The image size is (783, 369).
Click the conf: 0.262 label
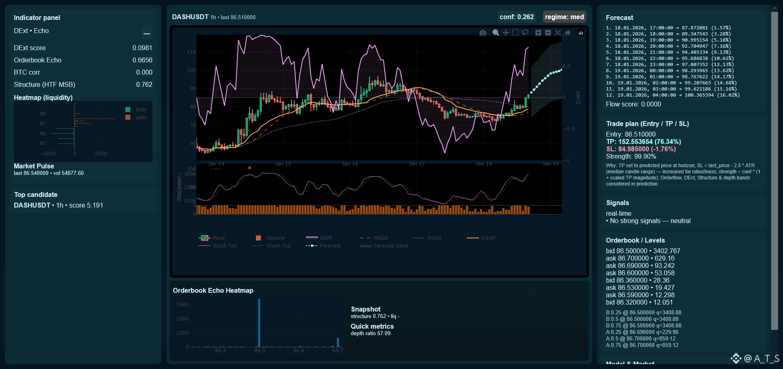coord(516,17)
